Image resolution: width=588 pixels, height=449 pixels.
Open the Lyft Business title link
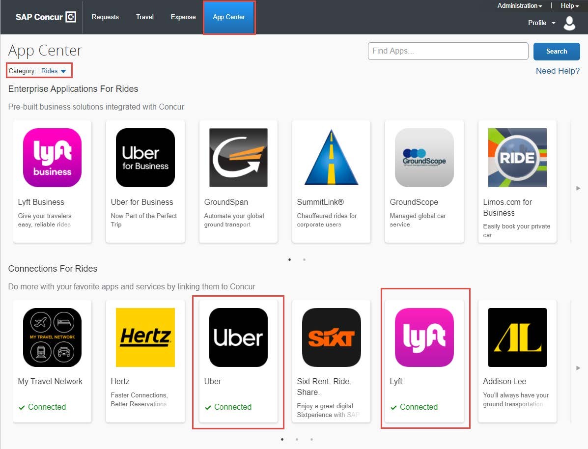pyautogui.click(x=41, y=202)
